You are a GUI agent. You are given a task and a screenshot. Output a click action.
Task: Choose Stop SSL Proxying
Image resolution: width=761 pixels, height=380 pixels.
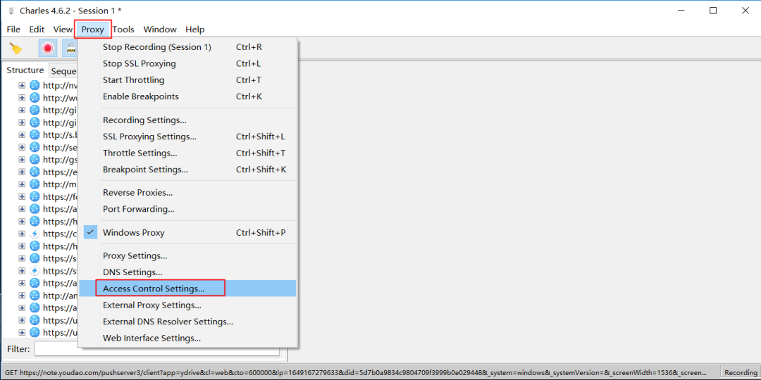pos(187,63)
